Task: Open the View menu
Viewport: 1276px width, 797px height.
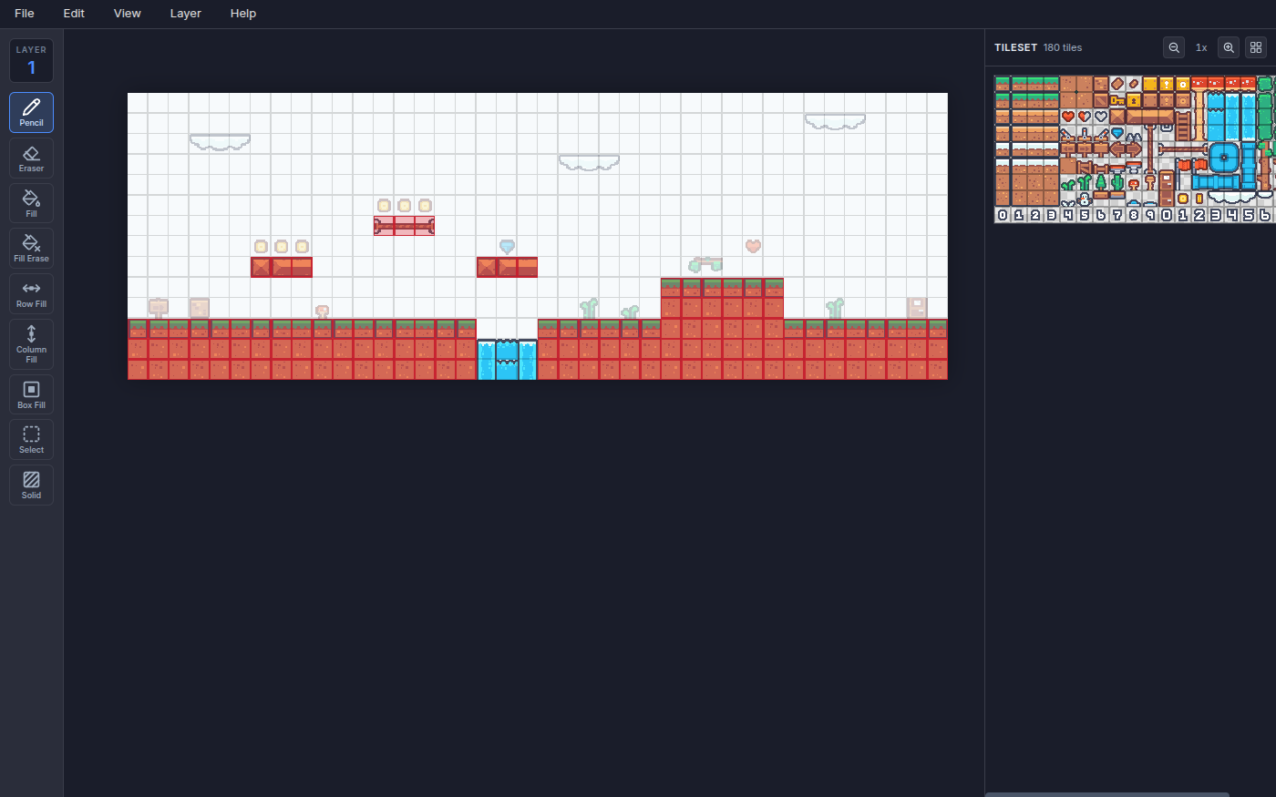Action: (x=128, y=14)
